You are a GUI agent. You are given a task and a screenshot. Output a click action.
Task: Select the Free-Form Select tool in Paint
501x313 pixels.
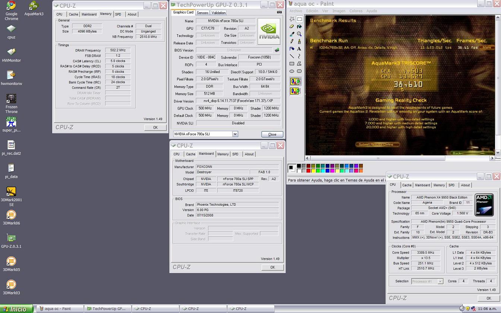click(x=292, y=19)
